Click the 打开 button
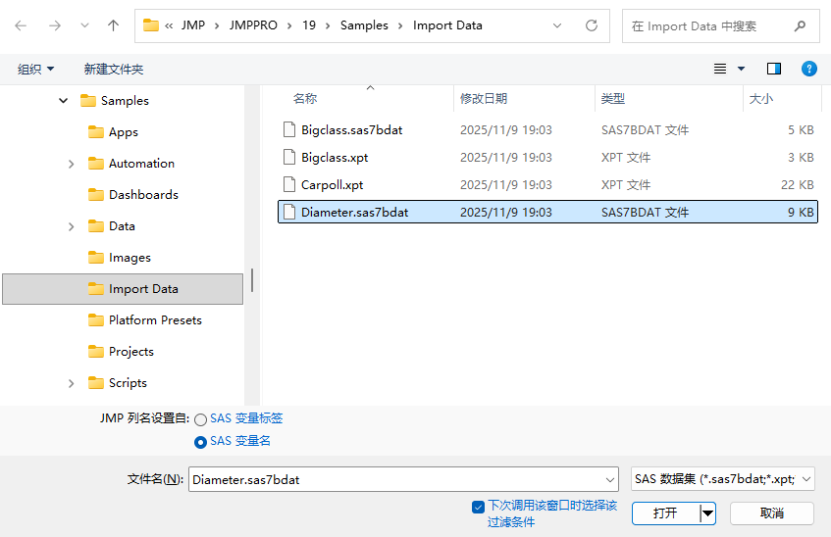 pyautogui.click(x=665, y=513)
